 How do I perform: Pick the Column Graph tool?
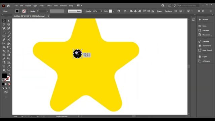9,63
